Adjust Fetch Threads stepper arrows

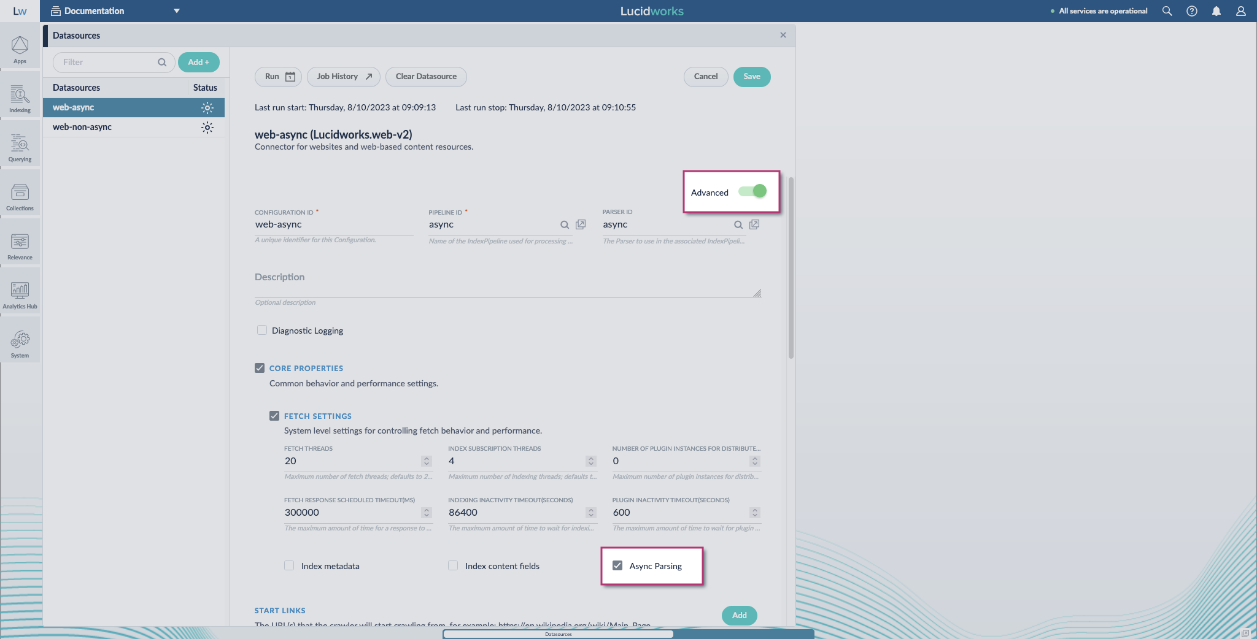[x=427, y=461]
